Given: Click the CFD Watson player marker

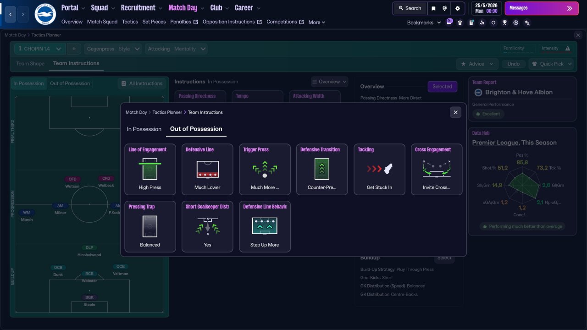Looking at the screenshot, I should tap(72, 182).
